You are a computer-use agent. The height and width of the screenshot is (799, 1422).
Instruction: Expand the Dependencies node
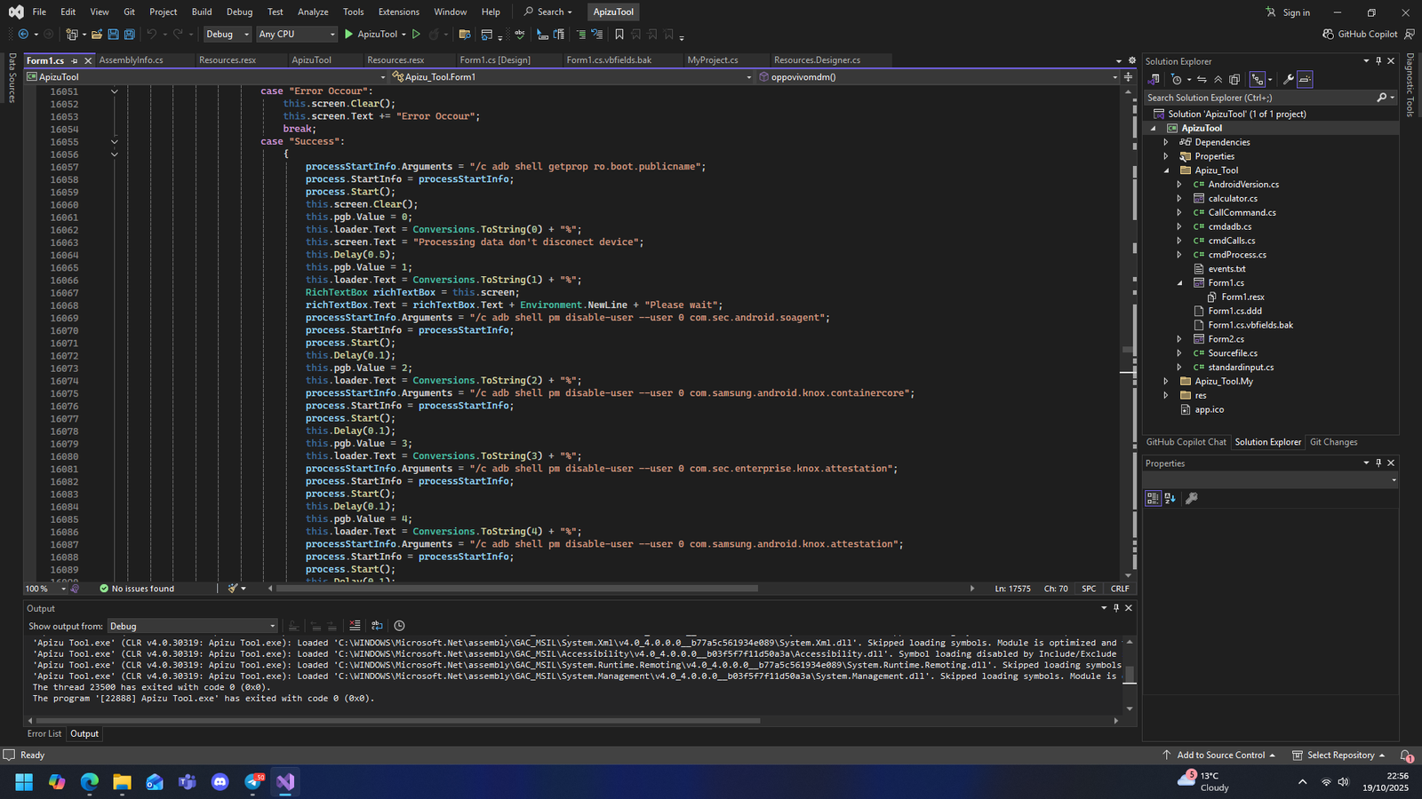point(1166,142)
